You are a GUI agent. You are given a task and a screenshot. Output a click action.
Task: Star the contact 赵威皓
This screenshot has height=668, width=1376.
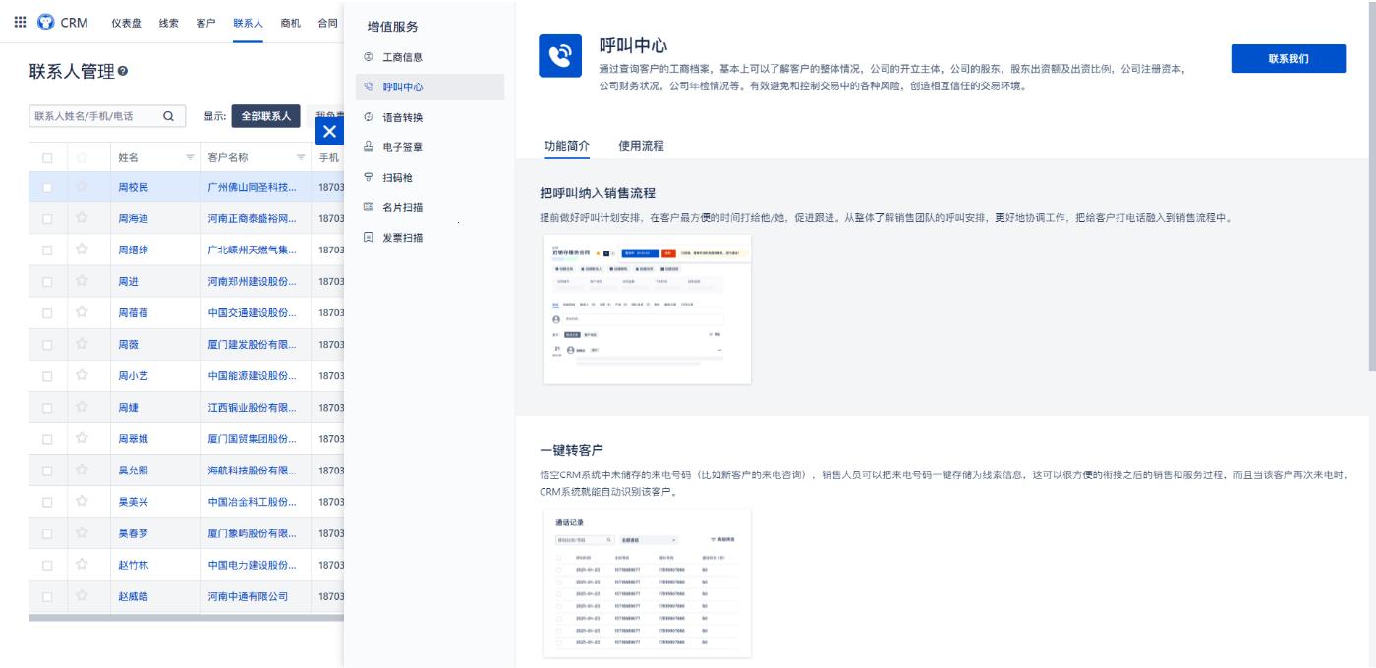coord(83,595)
